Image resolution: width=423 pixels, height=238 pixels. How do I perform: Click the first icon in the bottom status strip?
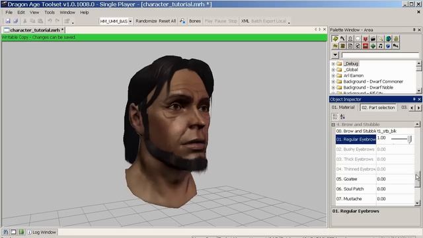pos(5,232)
